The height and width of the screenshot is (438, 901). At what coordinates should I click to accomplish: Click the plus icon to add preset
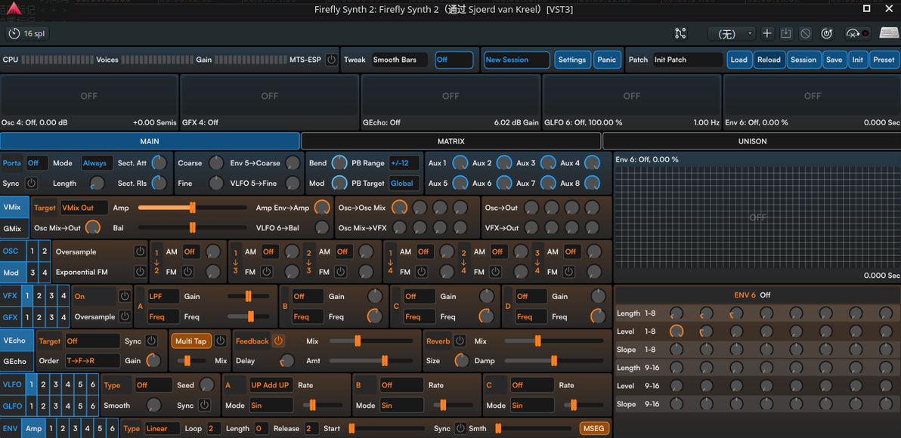point(767,33)
